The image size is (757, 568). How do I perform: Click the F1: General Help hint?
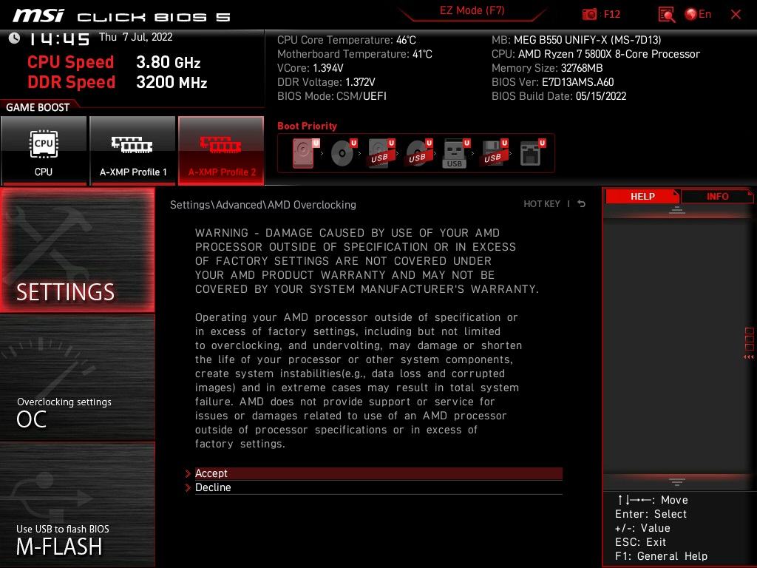661,556
